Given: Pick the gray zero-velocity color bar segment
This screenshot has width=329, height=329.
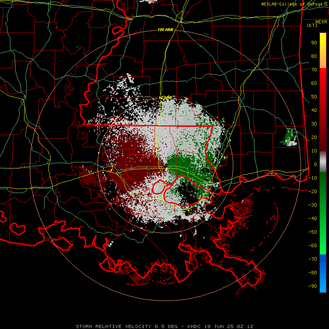Looking at the screenshot, I should [323, 162].
